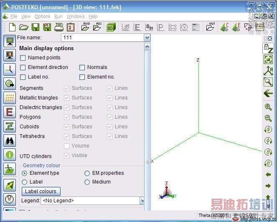Image resolution: width=277 pixels, height=222 pixels.
Task: Click the restore view R axes icon
Action: 268,71
